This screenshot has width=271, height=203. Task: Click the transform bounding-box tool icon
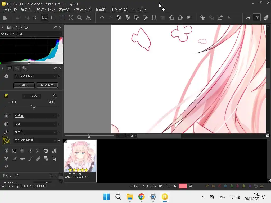click(x=154, y=18)
